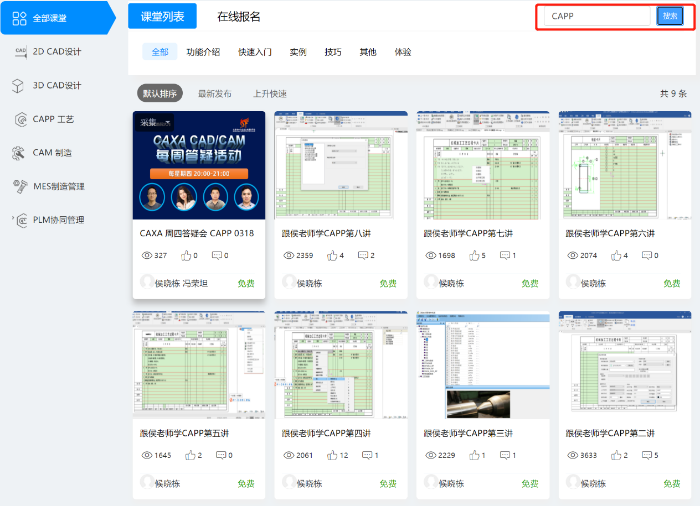Sort by 上升快速
This screenshot has height=506, width=700.
tap(270, 94)
